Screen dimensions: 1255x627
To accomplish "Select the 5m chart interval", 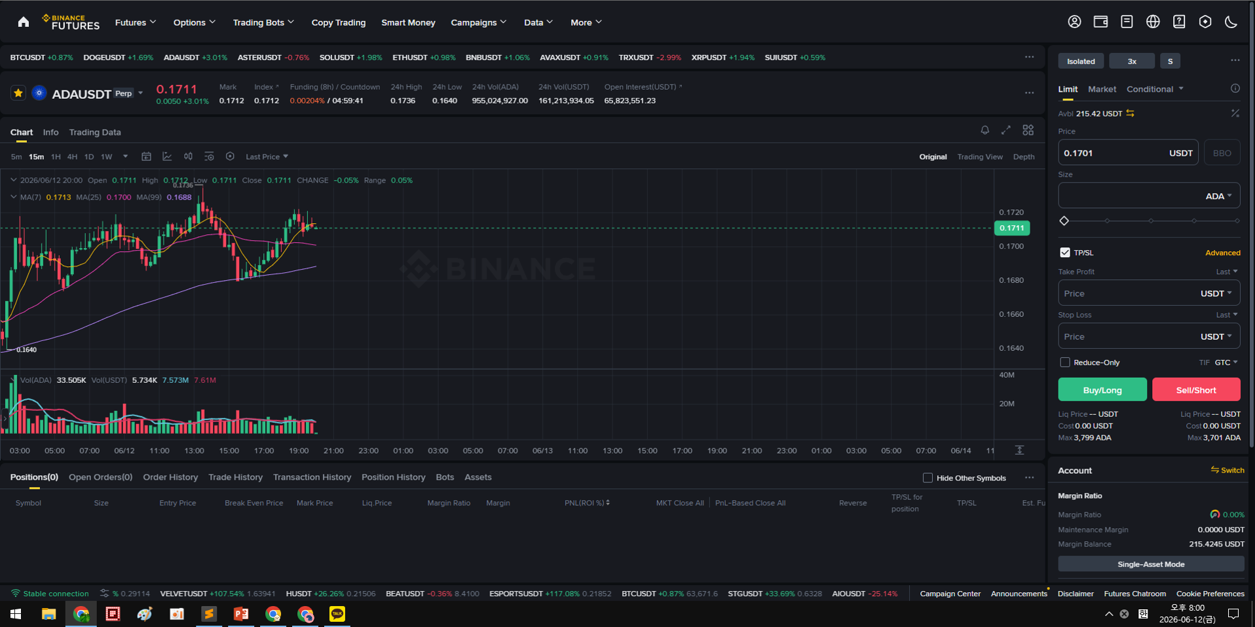I will (16, 156).
